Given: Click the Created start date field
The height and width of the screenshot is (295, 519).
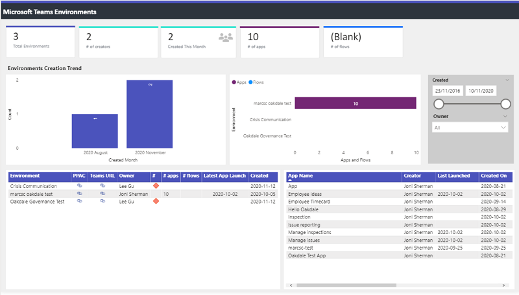Looking at the screenshot, I should (448, 91).
